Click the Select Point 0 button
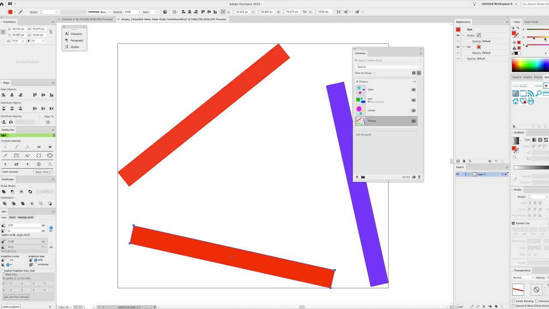The width and height of the screenshot is (549, 309). pyautogui.click(x=43, y=172)
